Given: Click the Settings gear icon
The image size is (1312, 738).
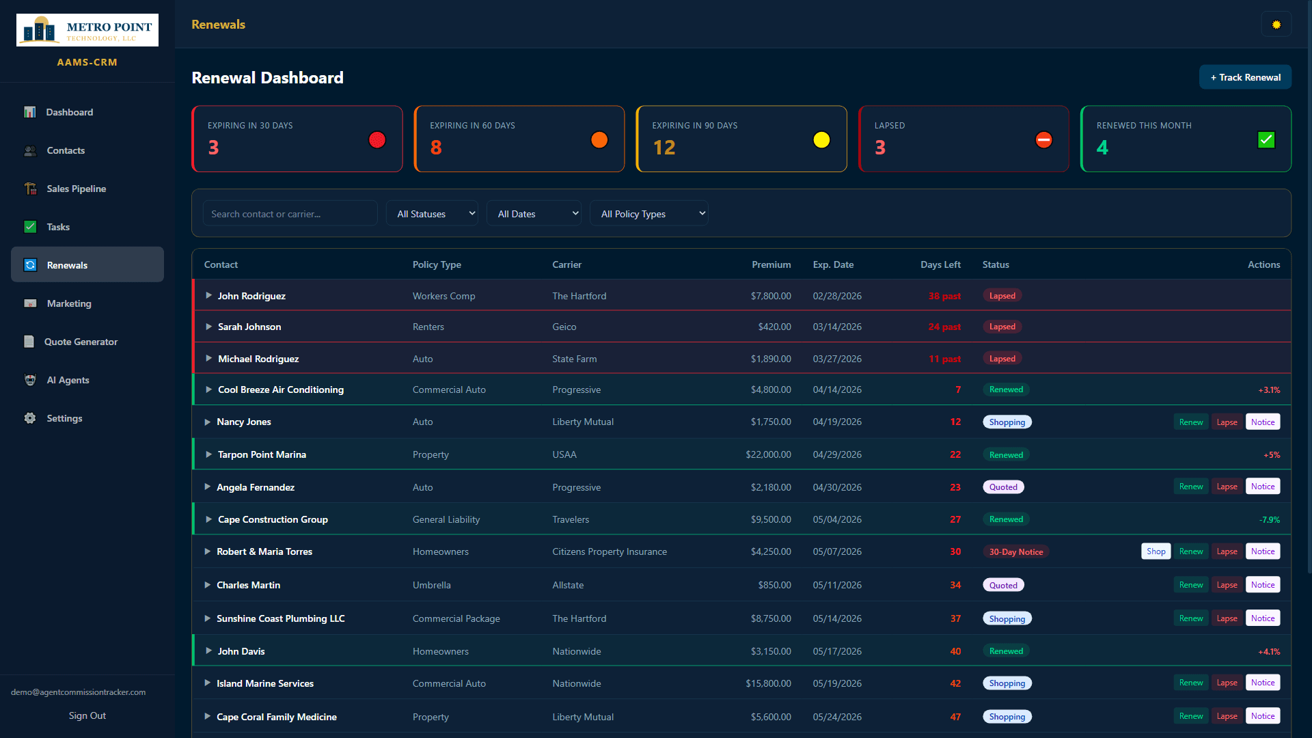Looking at the screenshot, I should click(x=30, y=418).
